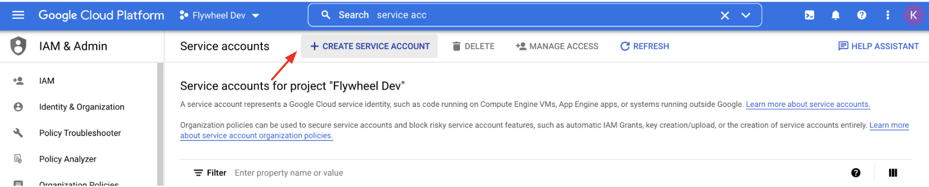Click the filter help icon
Viewport: 929px width, 187px height.
click(856, 172)
